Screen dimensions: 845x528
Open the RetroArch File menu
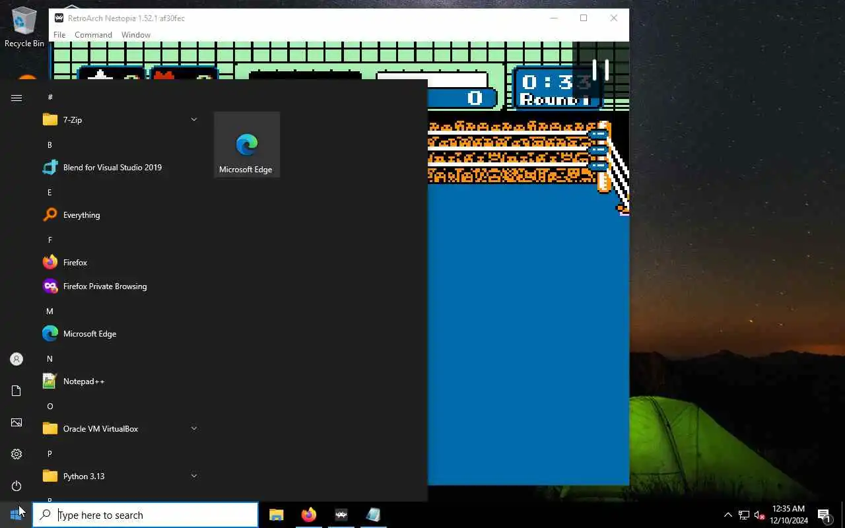click(x=59, y=35)
